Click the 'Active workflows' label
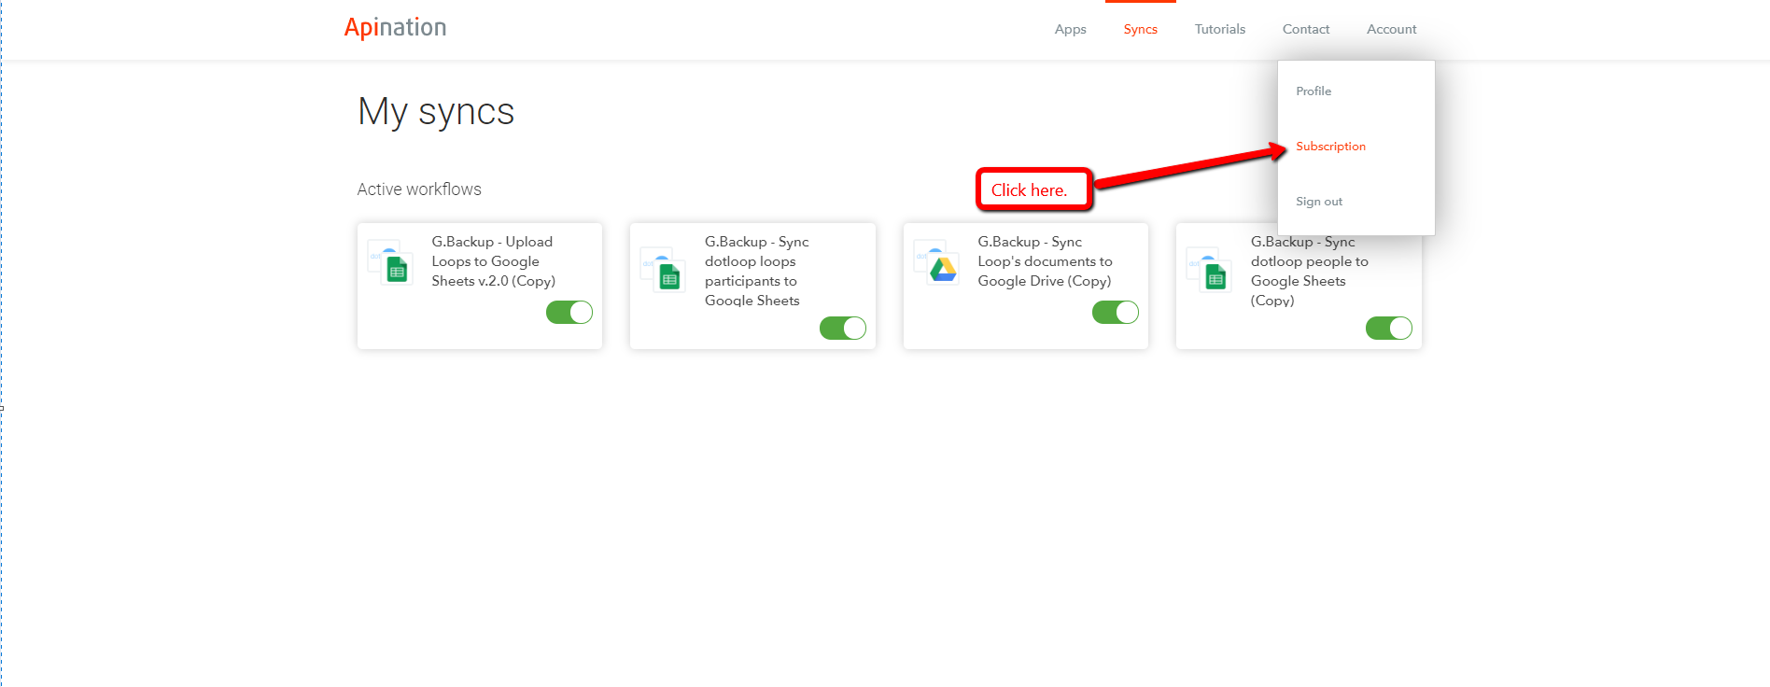Screen dimensions: 1770x687 point(419,189)
